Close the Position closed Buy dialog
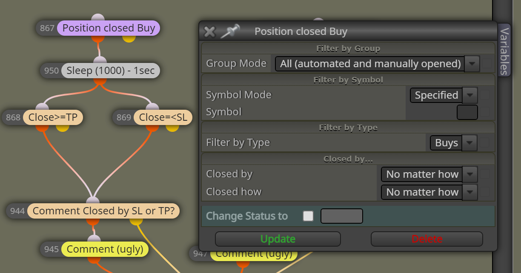Viewport: 521px width, 273px height. point(209,31)
